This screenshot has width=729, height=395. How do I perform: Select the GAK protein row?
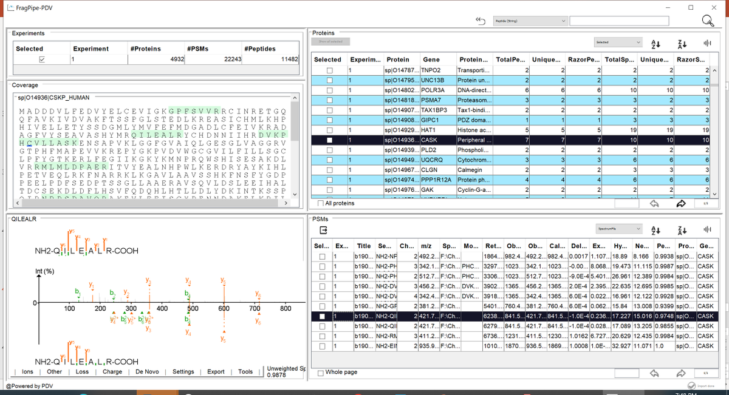pyautogui.click(x=512, y=189)
